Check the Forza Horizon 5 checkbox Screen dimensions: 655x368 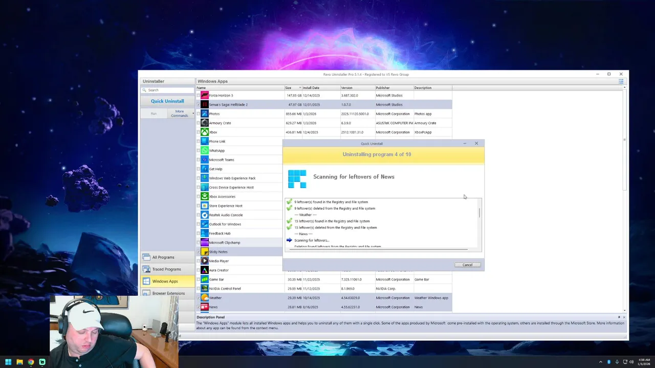click(x=199, y=96)
